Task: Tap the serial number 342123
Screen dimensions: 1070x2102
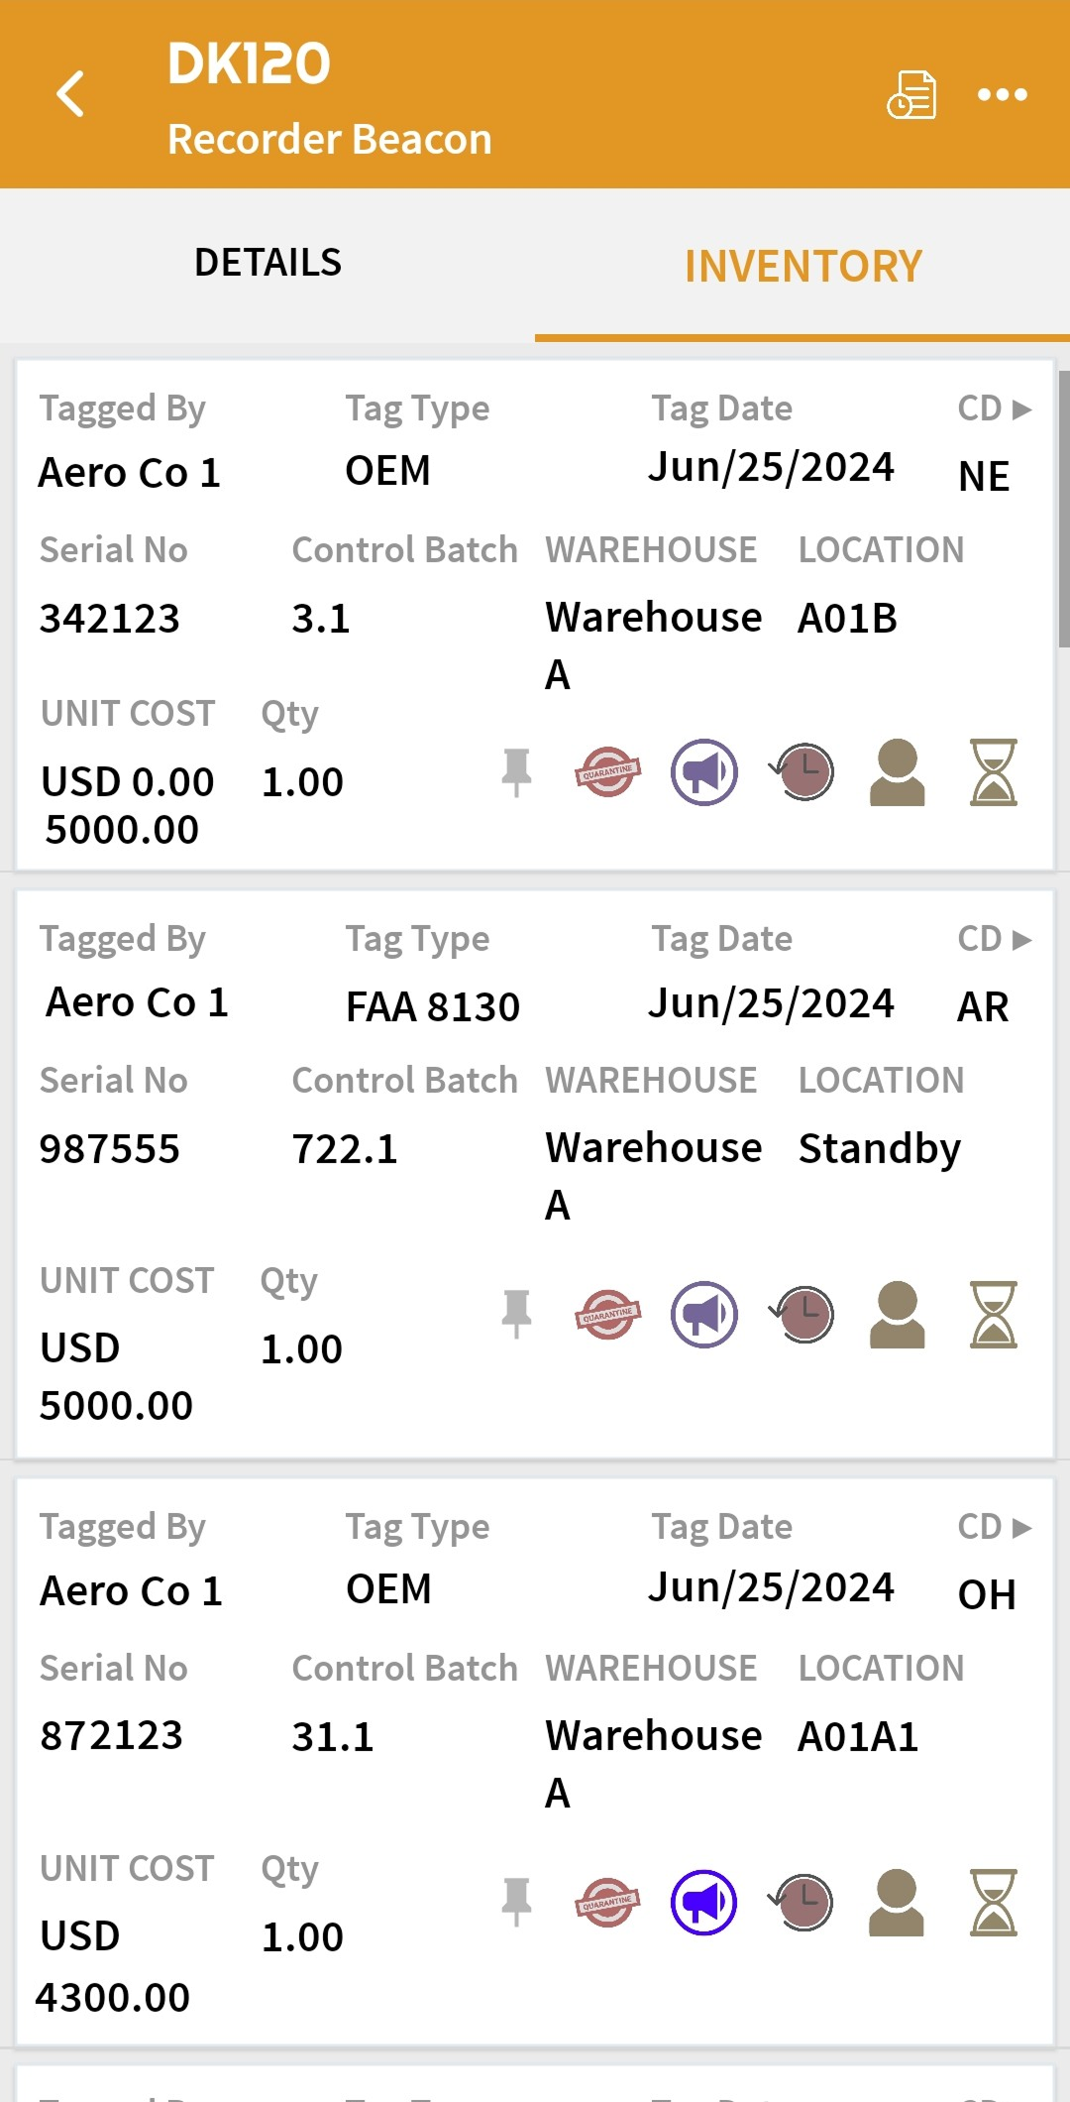Action: pos(110,619)
